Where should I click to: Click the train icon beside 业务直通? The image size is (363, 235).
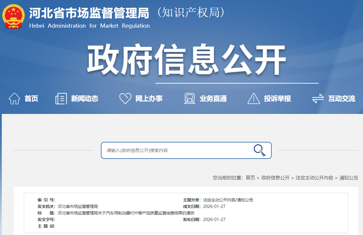(x=190, y=98)
